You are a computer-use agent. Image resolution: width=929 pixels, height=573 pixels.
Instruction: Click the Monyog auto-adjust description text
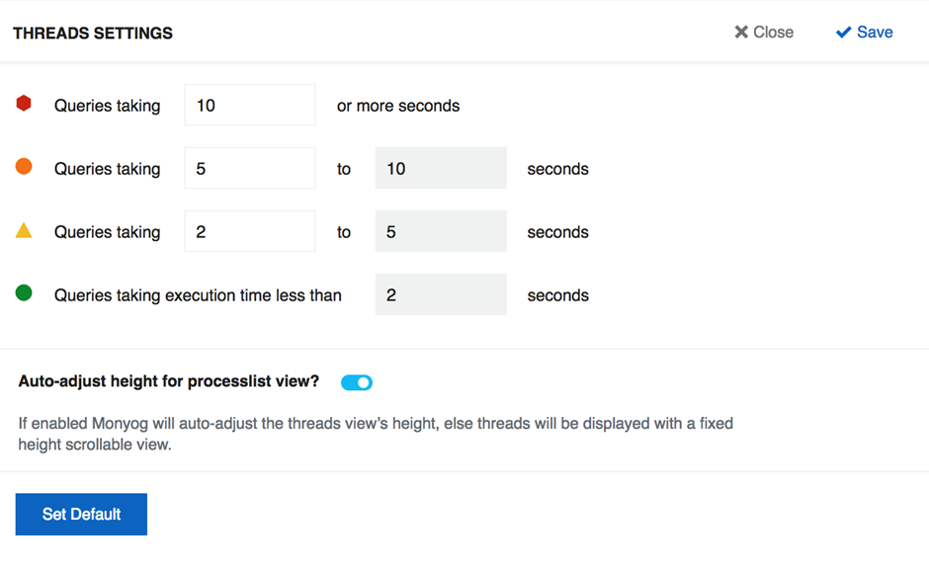pyautogui.click(x=376, y=434)
